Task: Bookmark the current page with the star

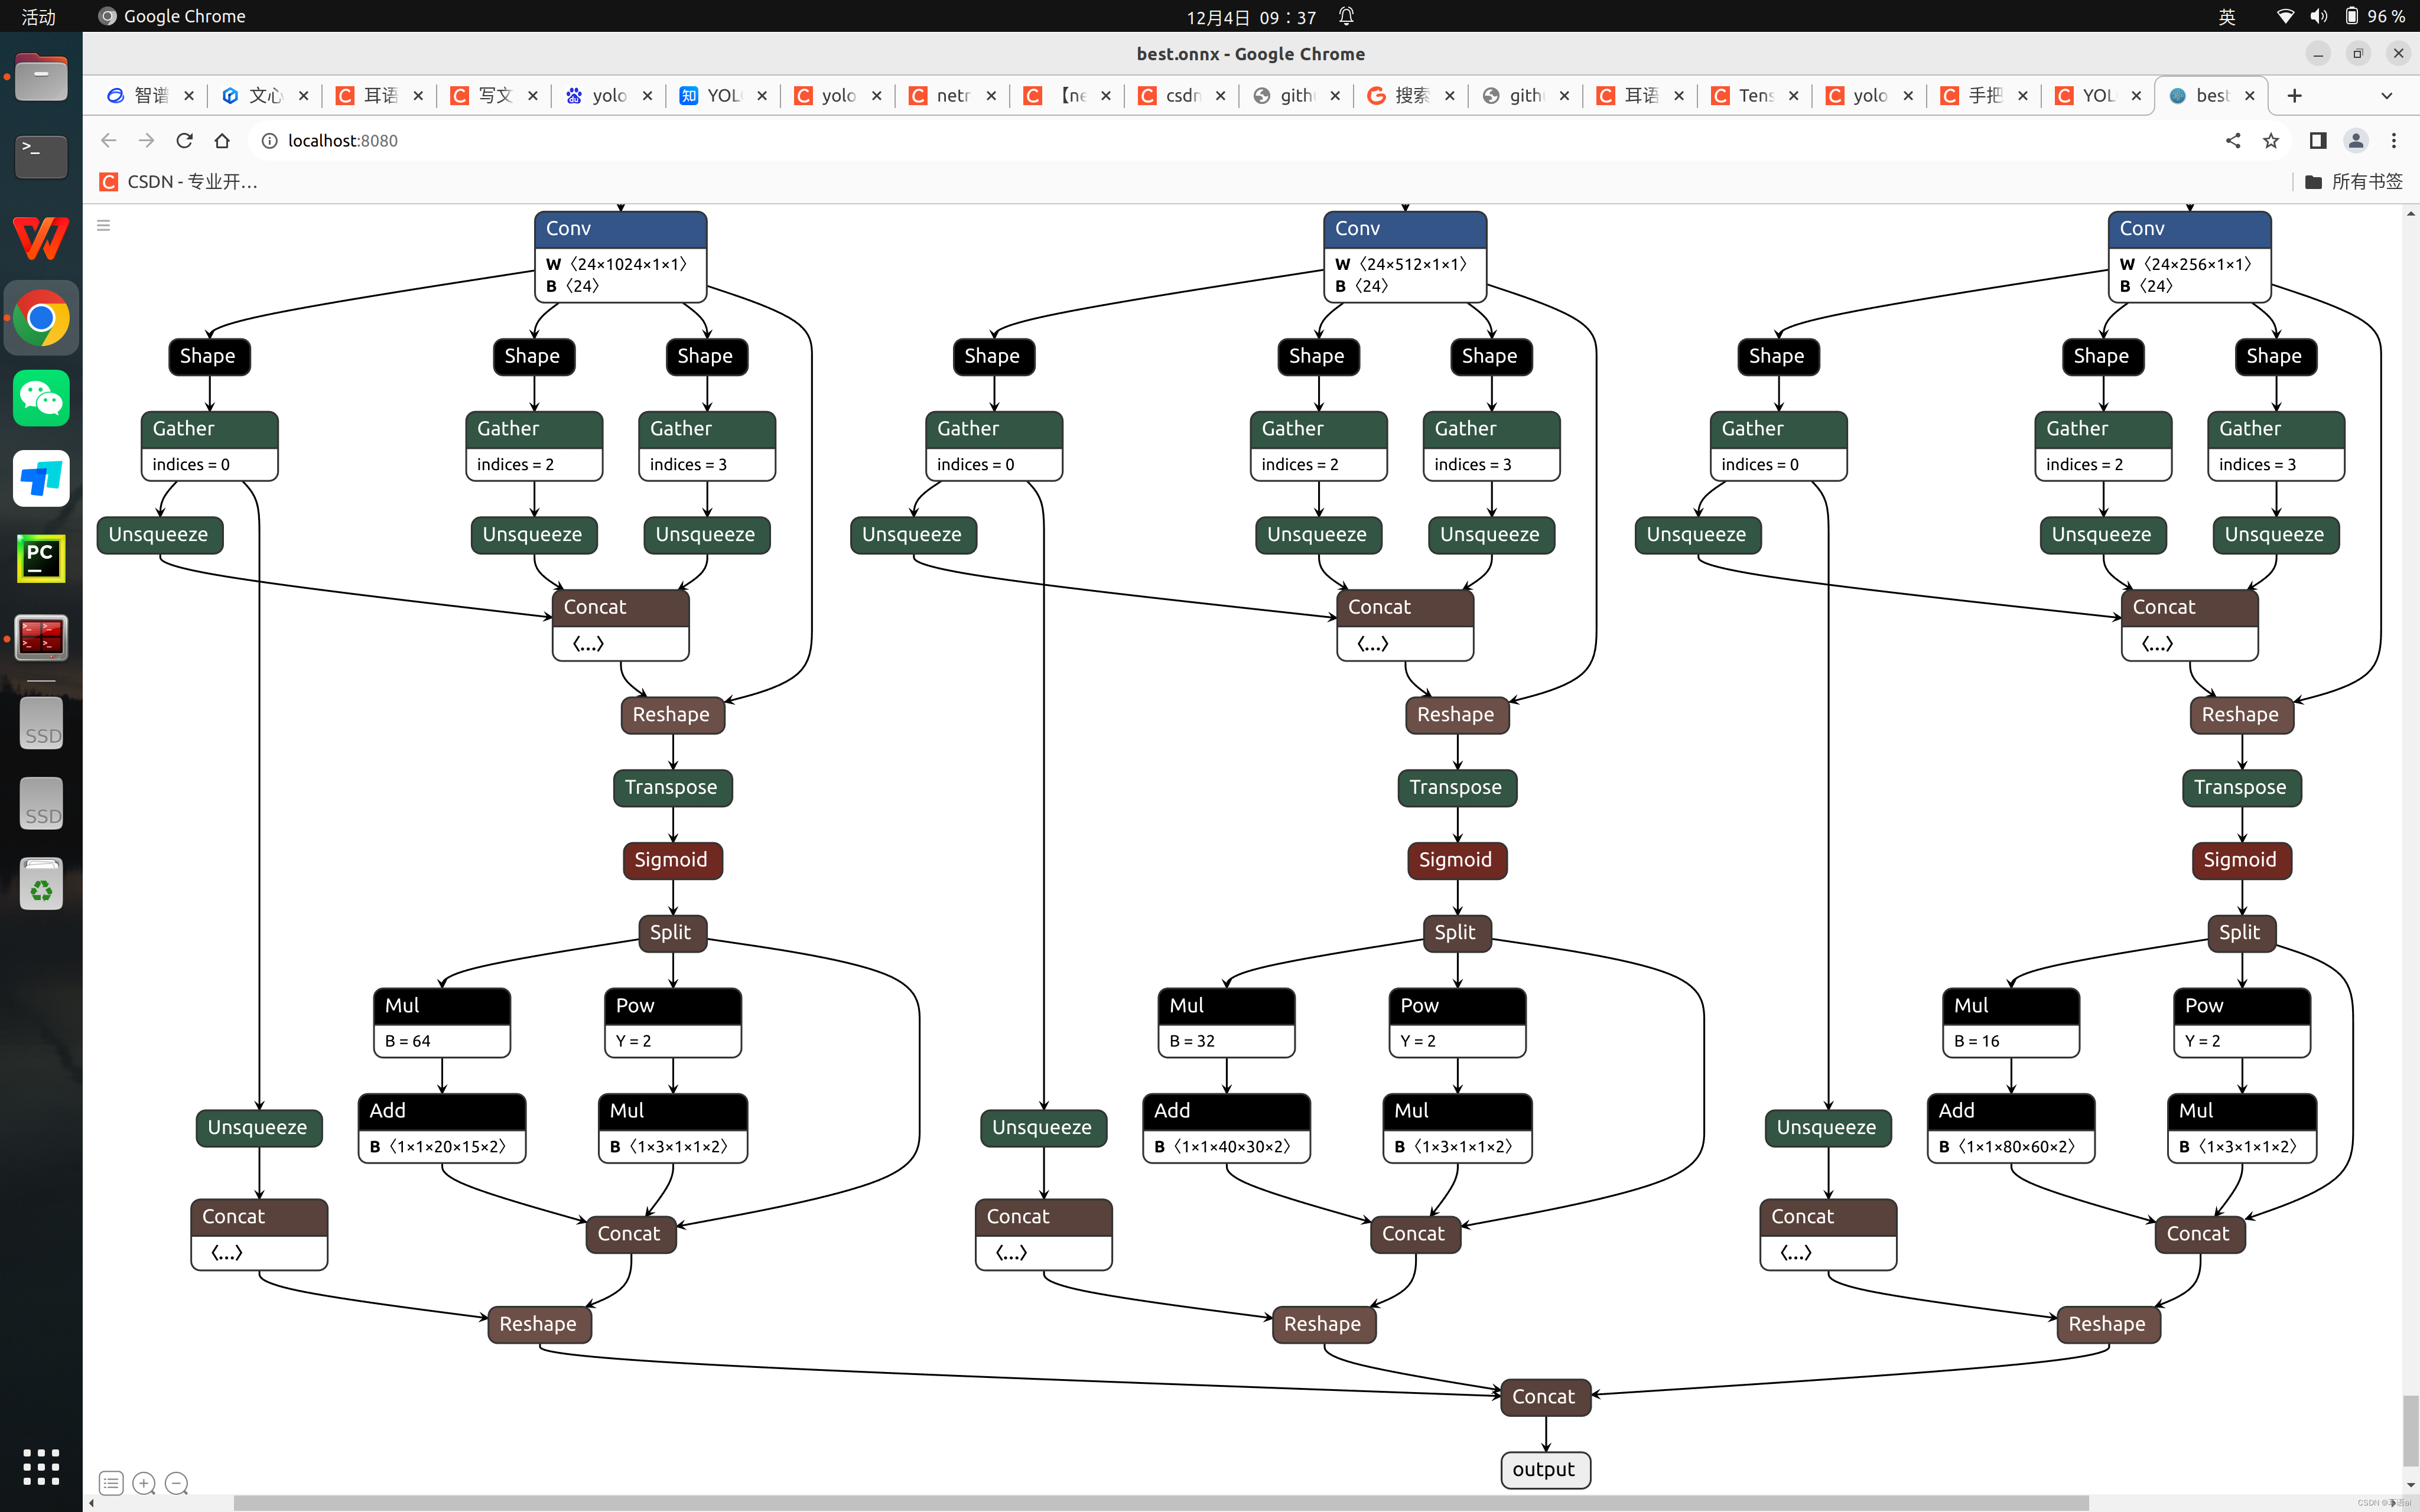Action: 2271,140
